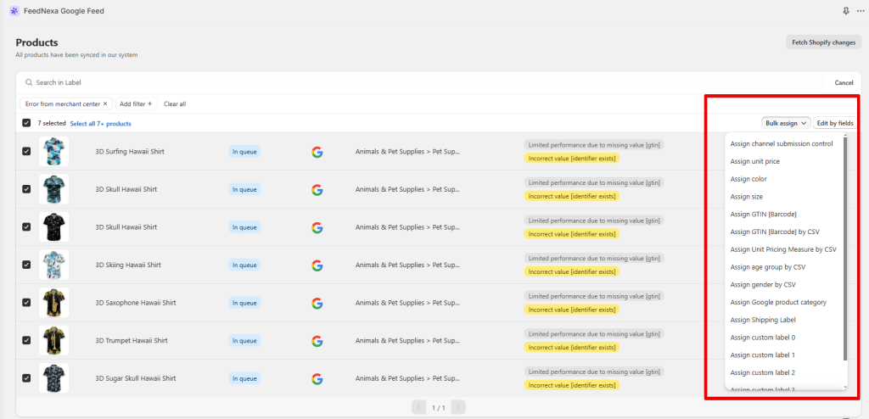Screen dimensions: 869x419
Task: Click Select all 7+ products link
Action: coord(100,124)
